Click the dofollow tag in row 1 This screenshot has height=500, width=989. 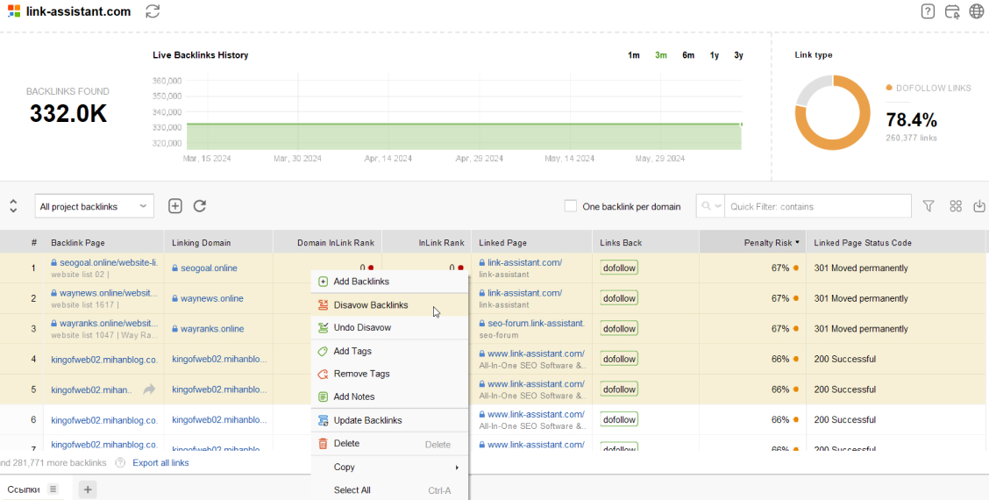point(619,268)
